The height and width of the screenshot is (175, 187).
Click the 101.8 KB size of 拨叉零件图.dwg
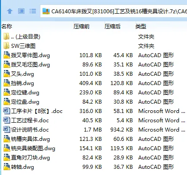tap(90, 55)
